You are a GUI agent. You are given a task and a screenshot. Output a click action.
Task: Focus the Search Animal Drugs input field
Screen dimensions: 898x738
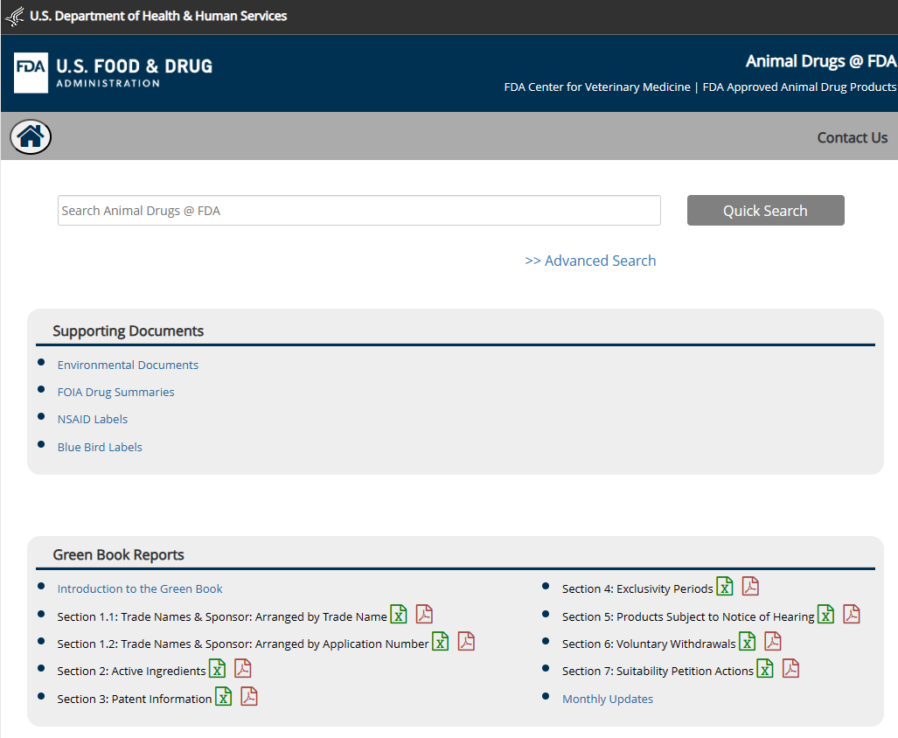[359, 210]
